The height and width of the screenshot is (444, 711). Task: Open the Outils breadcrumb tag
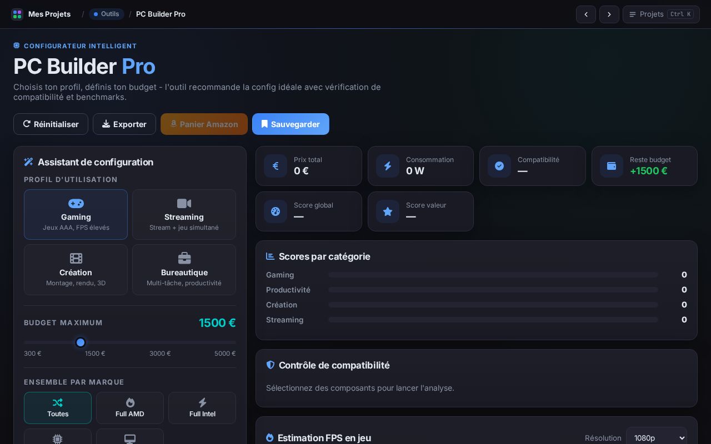[106, 14]
